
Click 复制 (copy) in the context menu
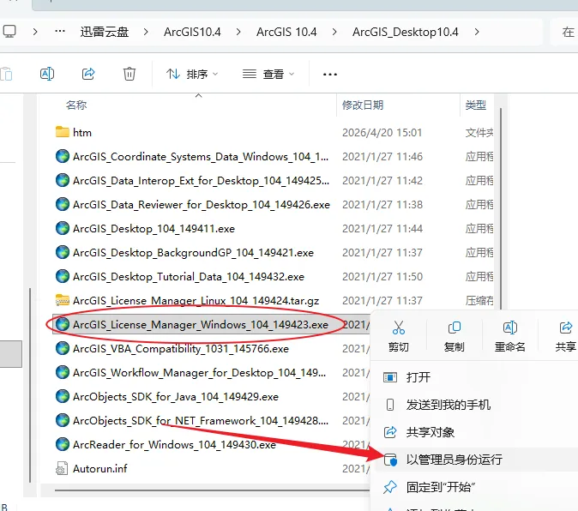pyautogui.click(x=455, y=336)
